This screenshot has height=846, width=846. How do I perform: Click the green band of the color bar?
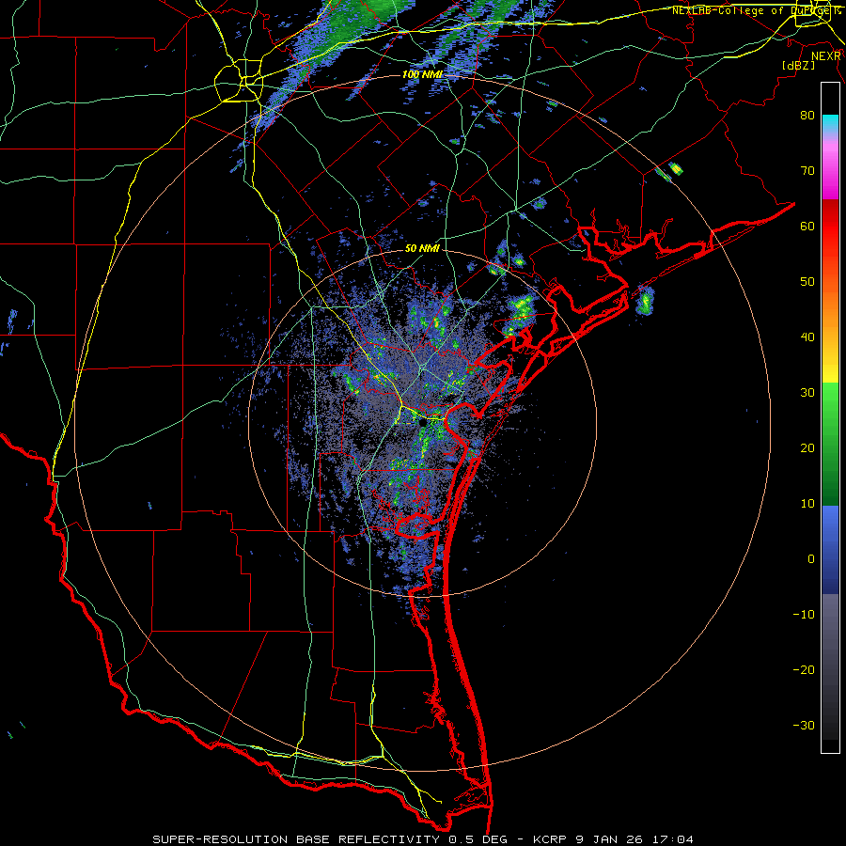[830, 444]
